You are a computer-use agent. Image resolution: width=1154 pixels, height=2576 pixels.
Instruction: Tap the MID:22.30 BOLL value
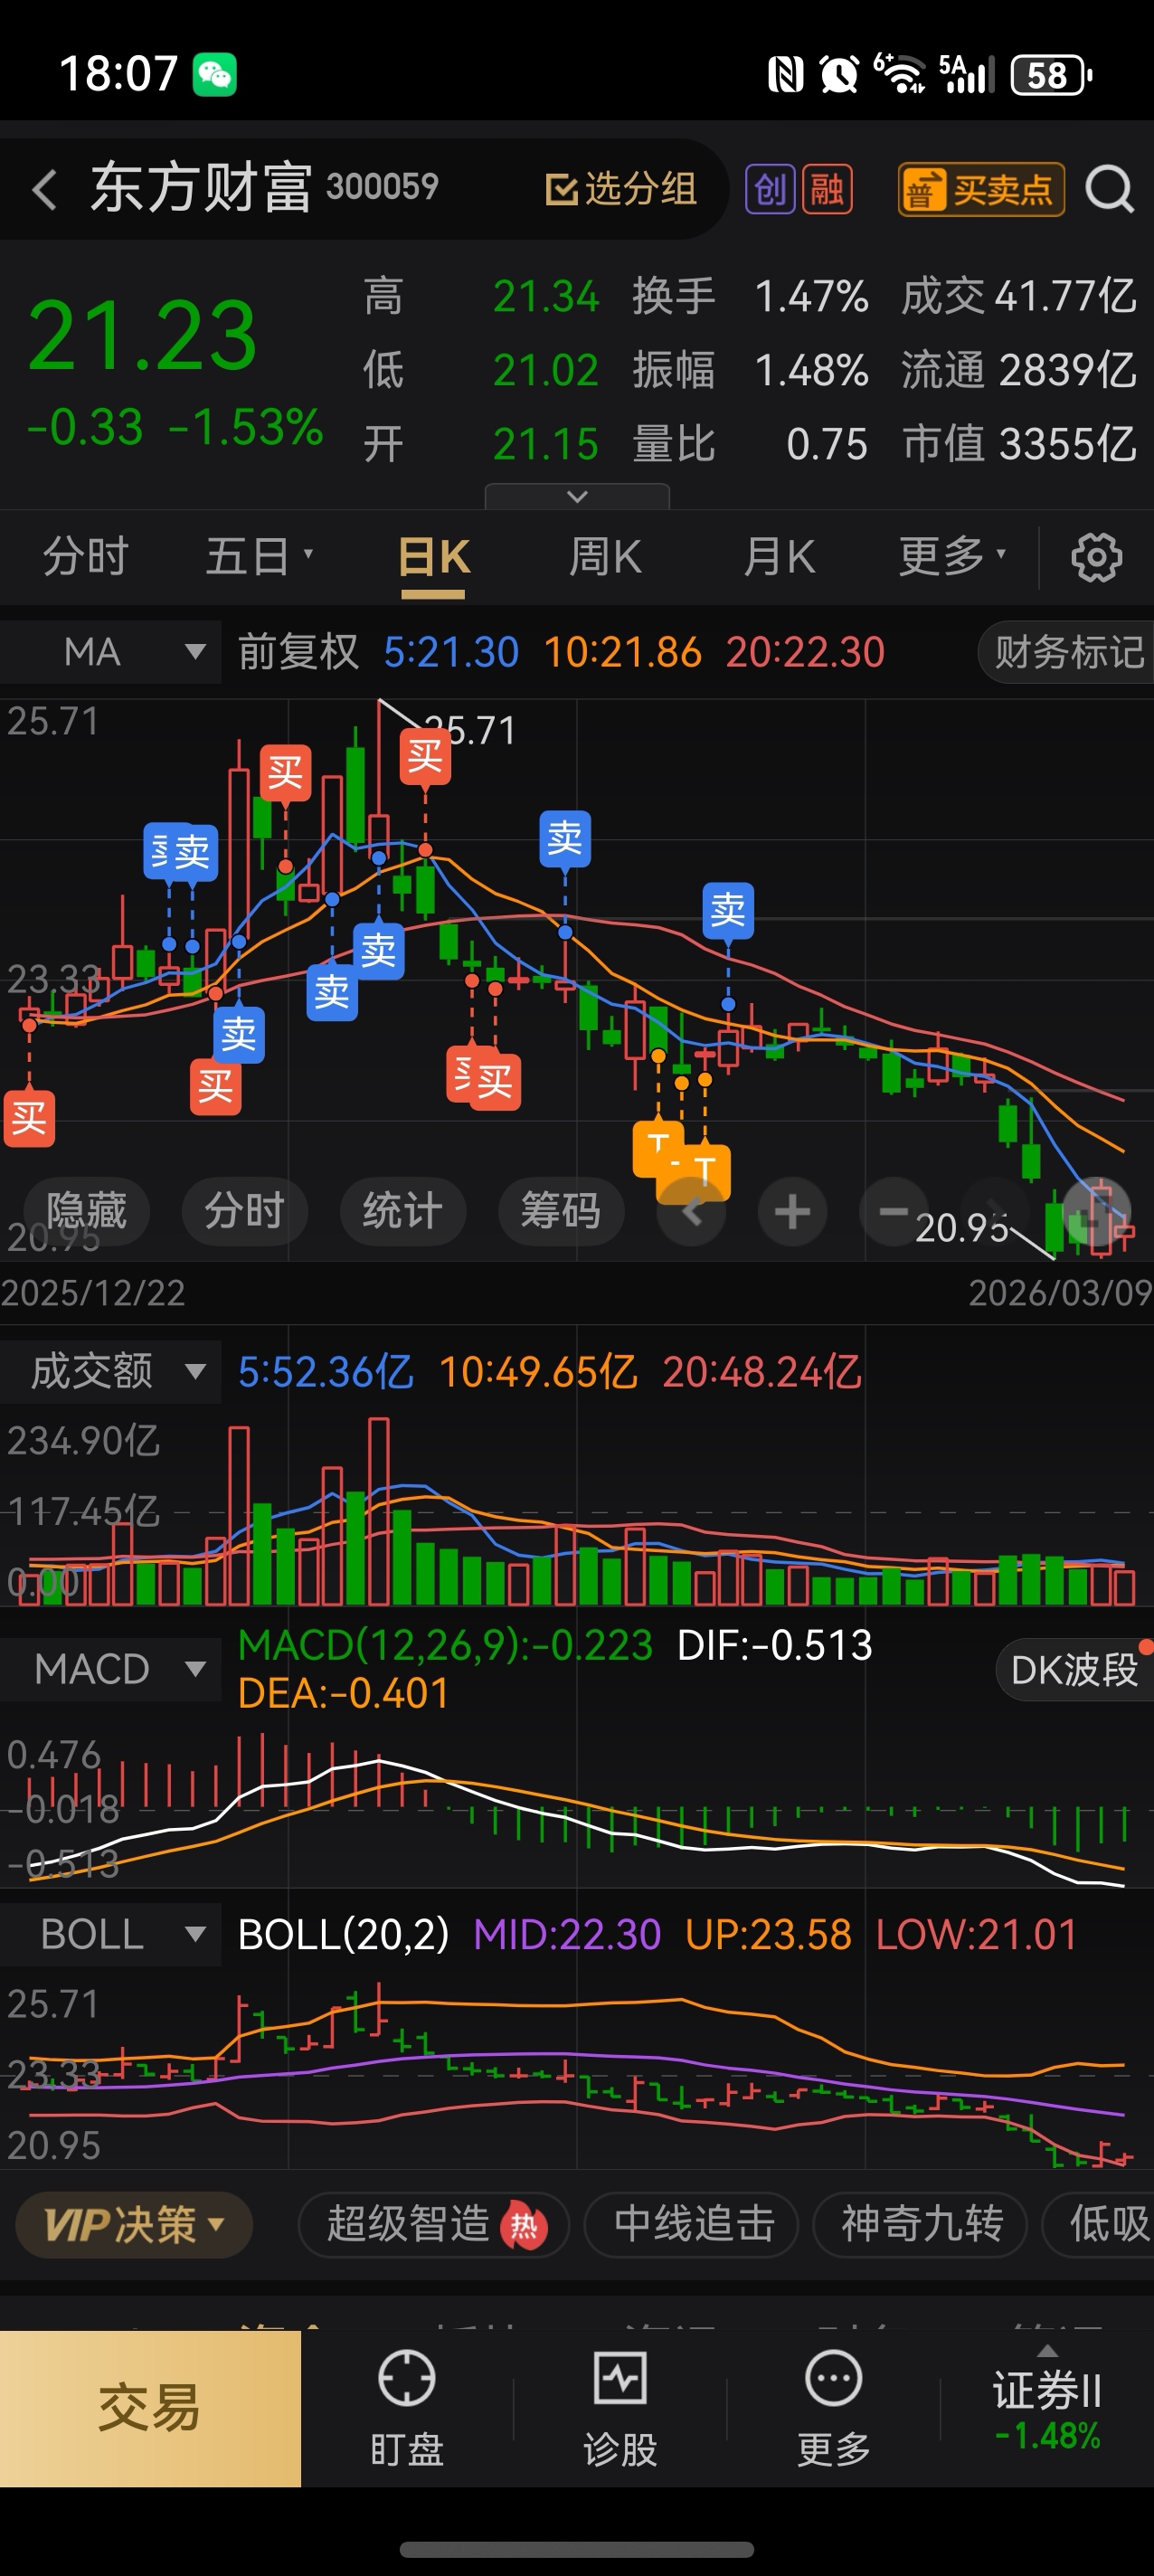567,1934
